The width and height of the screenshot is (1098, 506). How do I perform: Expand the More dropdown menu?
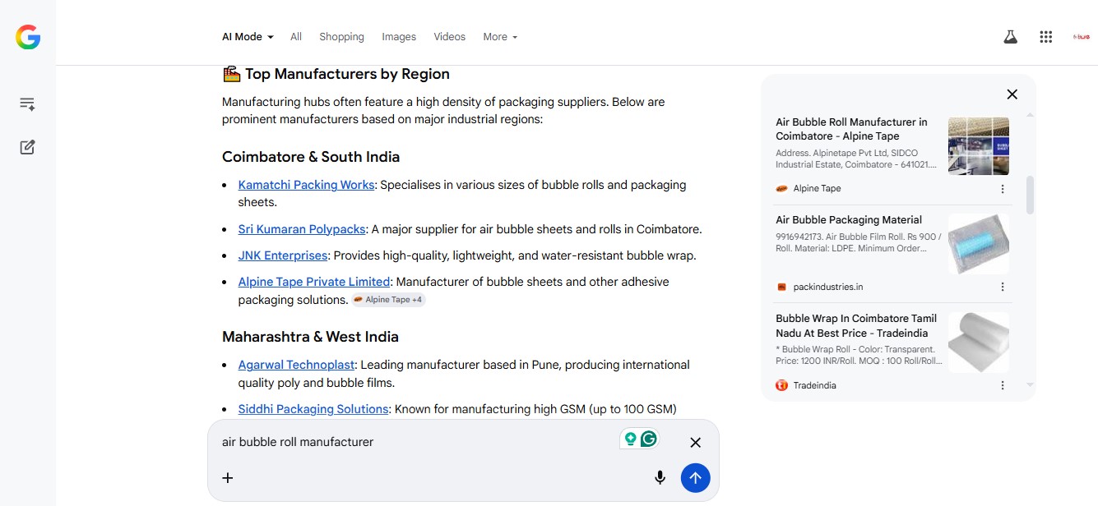point(500,37)
